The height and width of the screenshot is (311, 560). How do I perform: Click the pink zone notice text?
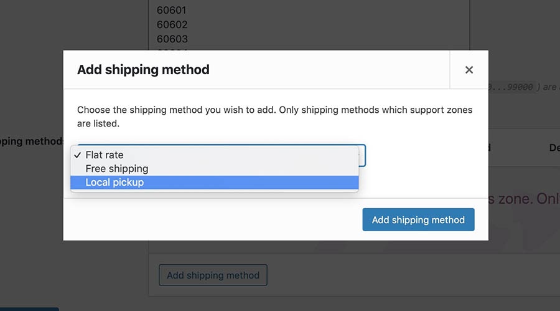point(523,199)
